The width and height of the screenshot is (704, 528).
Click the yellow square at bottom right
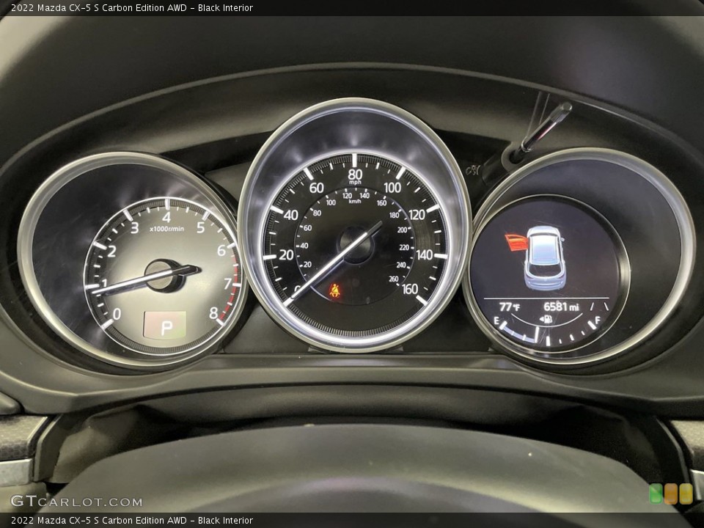(x=686, y=494)
